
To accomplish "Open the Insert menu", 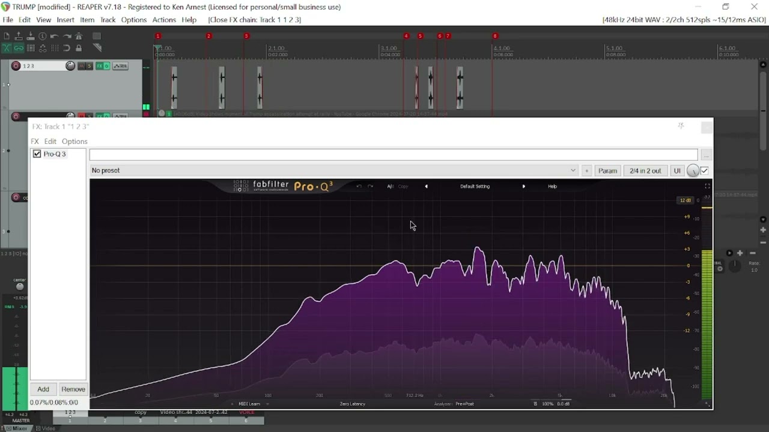I will pos(65,20).
